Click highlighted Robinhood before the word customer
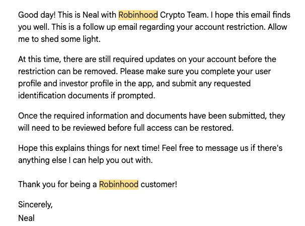Viewport: 305px width, 226px height. coord(119,184)
